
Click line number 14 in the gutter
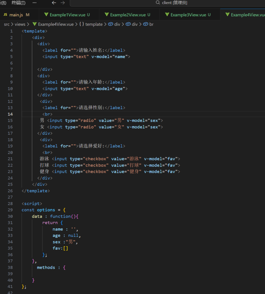click(10, 114)
